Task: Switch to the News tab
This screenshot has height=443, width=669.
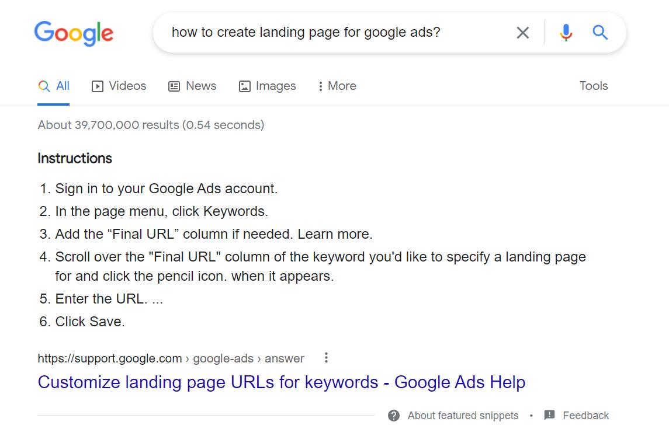Action: point(201,86)
